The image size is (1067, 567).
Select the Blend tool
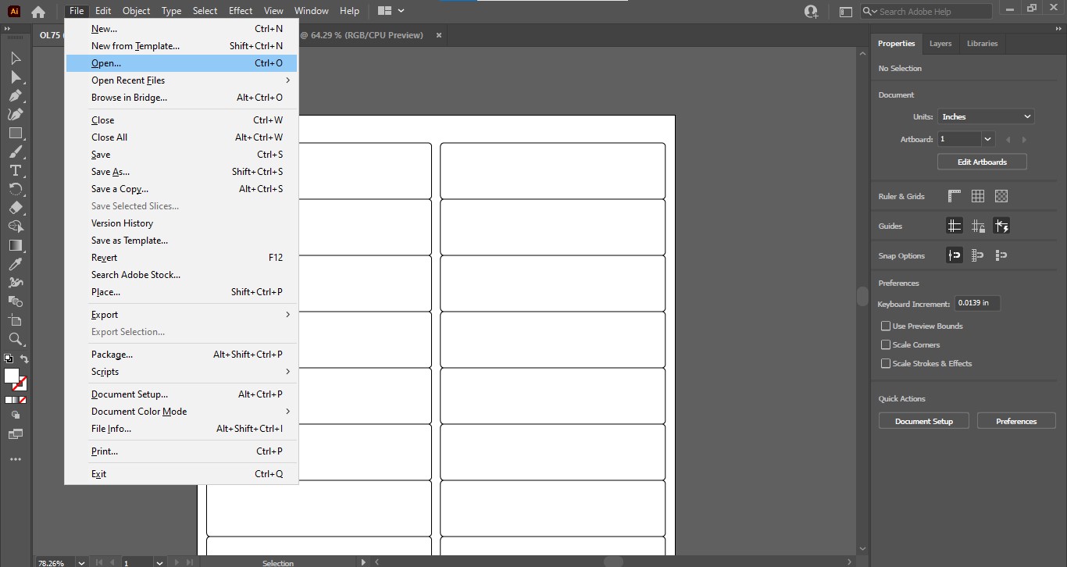click(x=16, y=301)
